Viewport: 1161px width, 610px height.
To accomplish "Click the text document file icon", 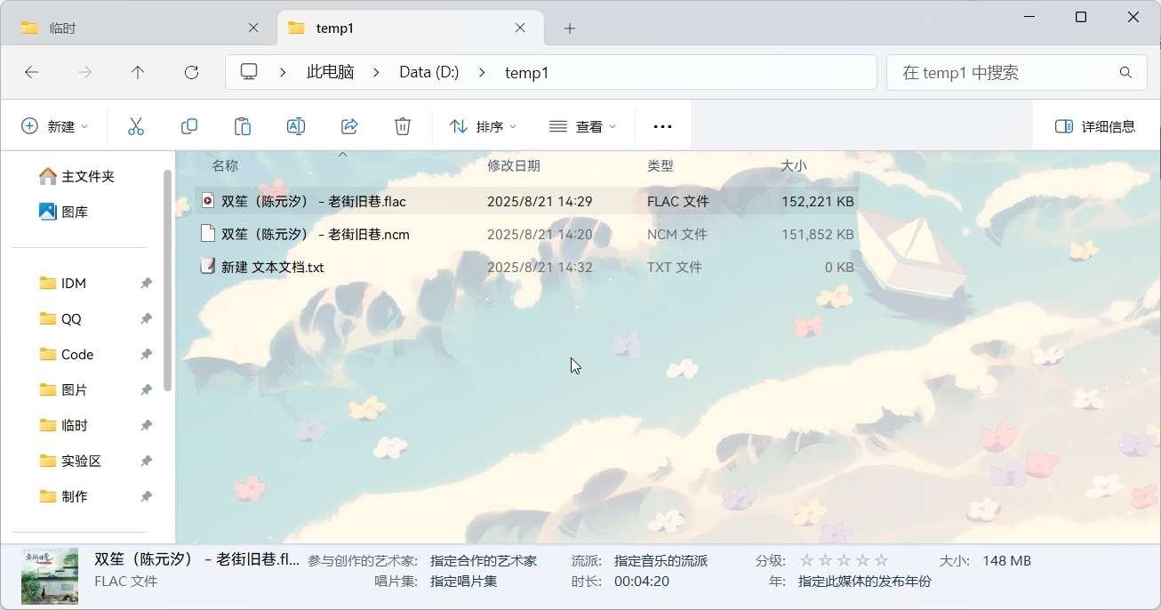I will [207, 266].
